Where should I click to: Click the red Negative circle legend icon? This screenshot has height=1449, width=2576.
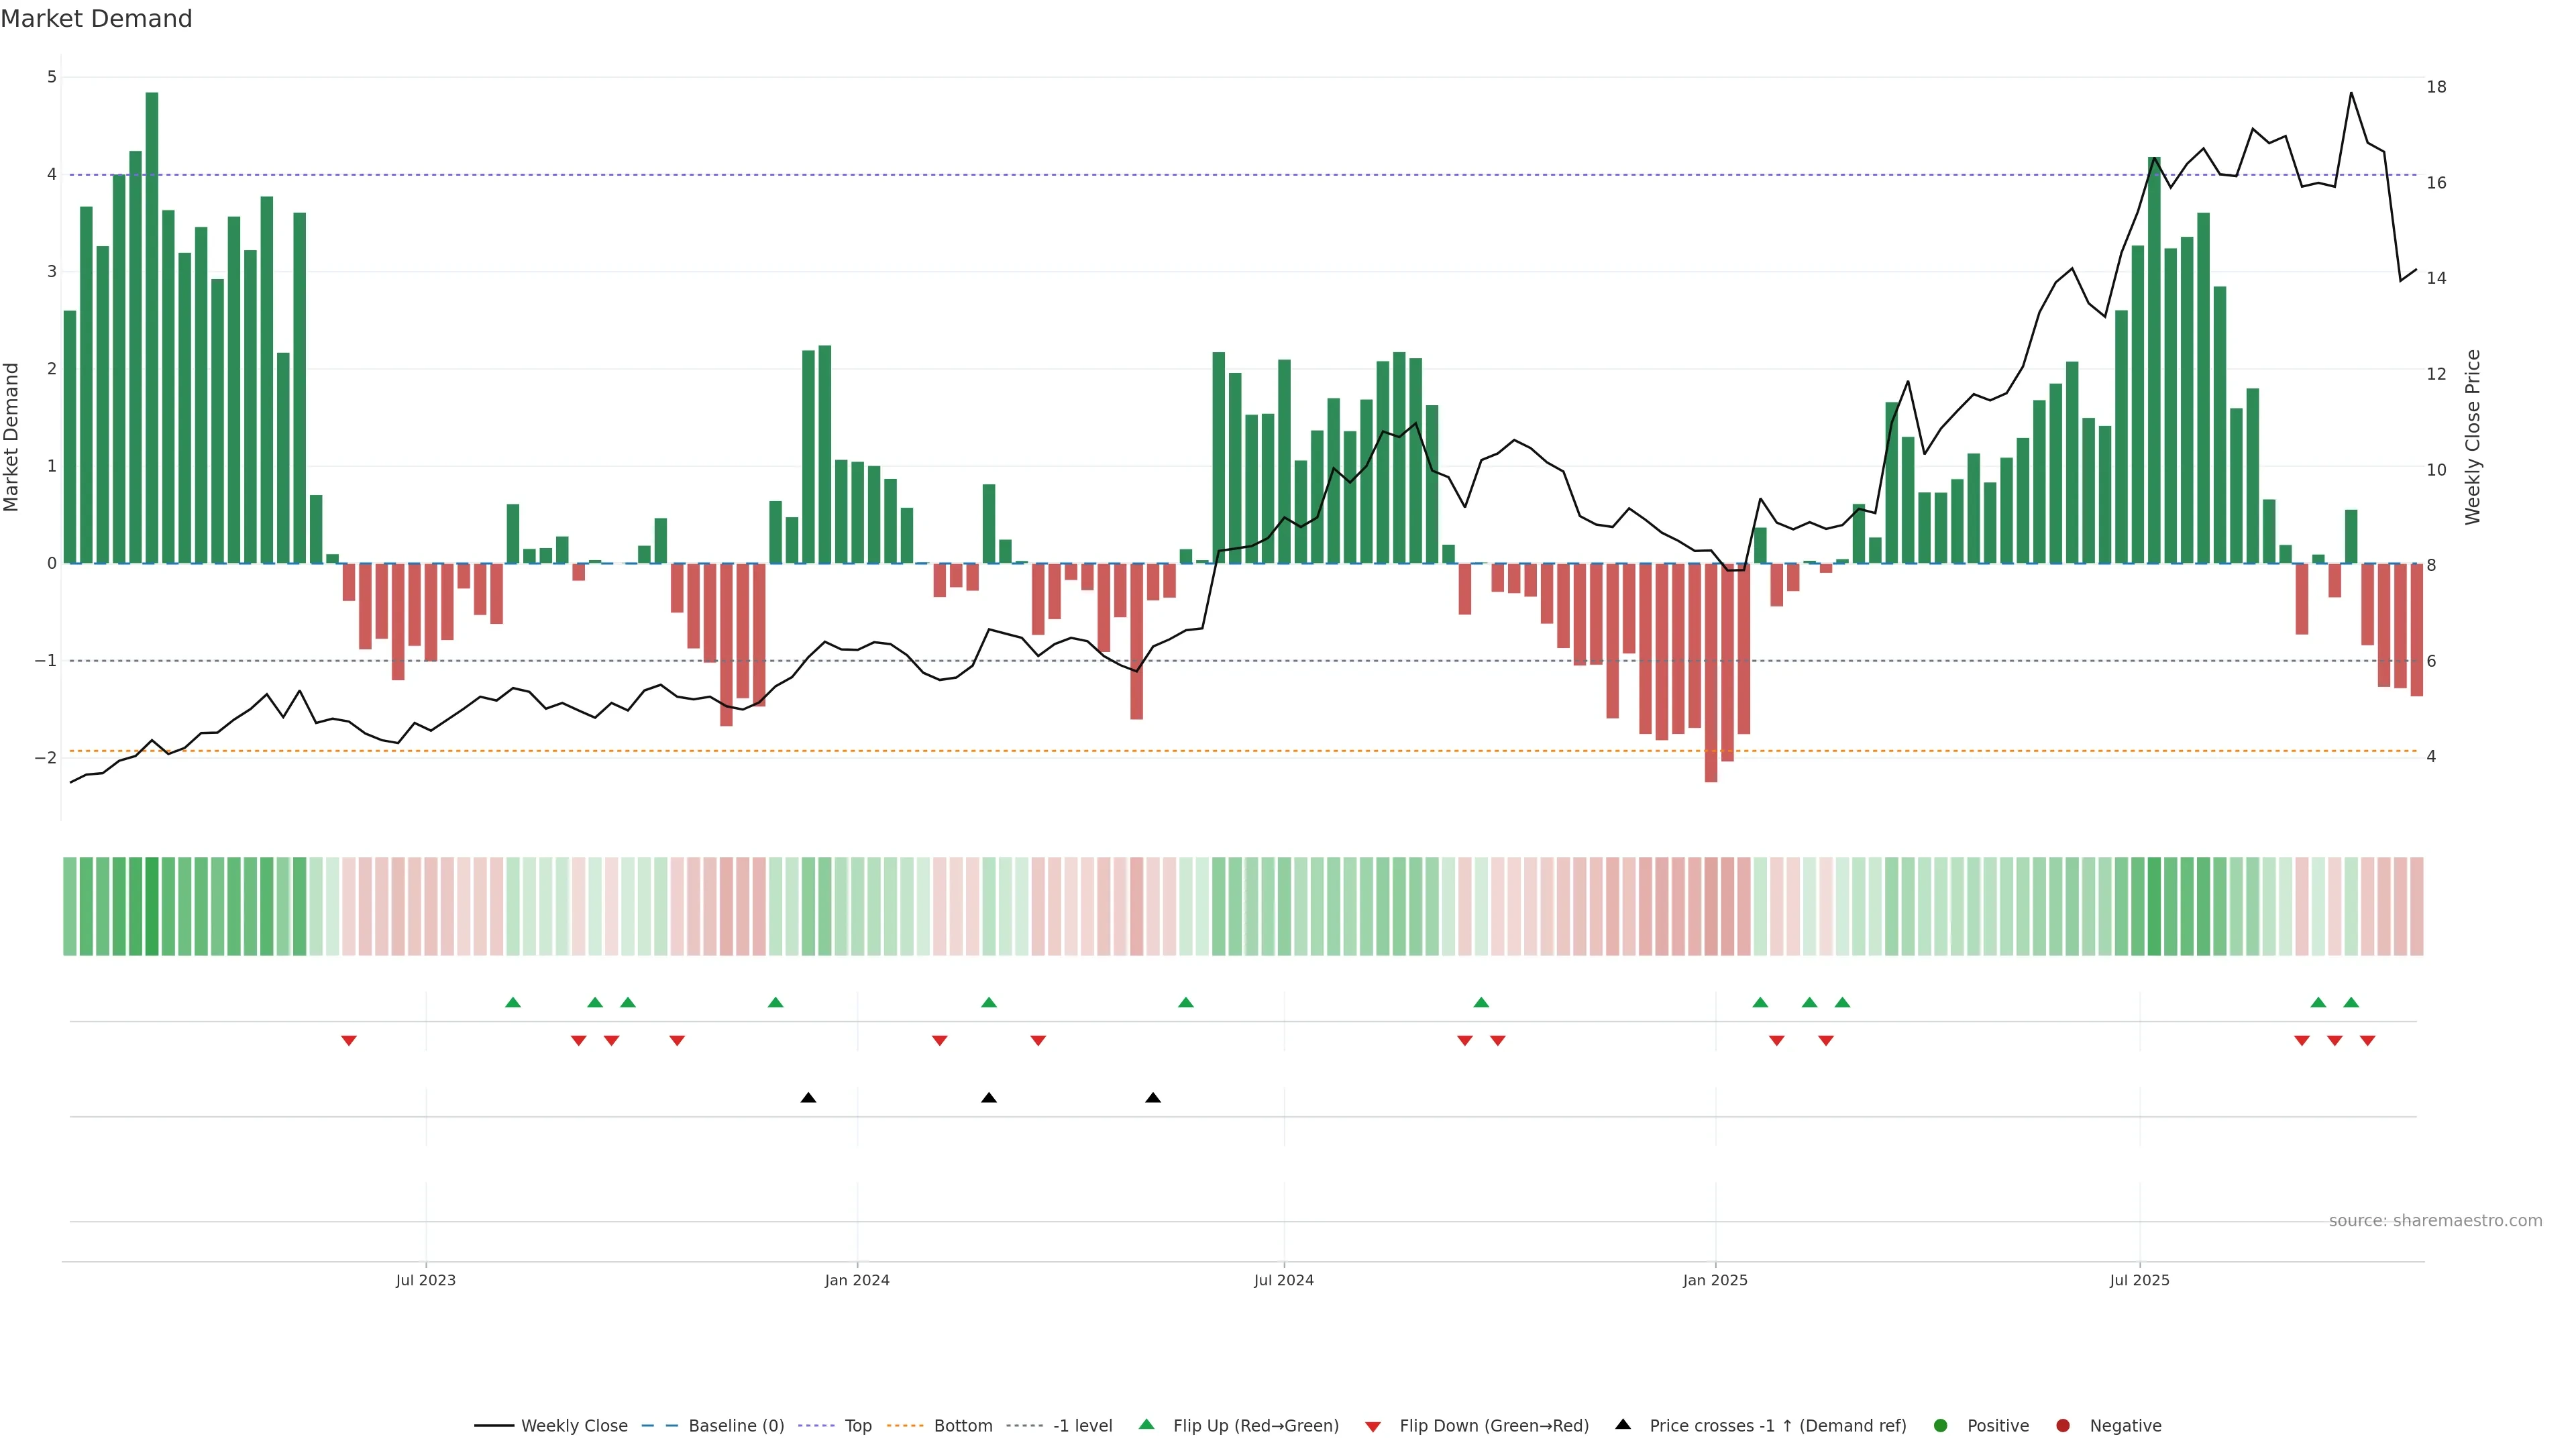tap(2063, 1426)
